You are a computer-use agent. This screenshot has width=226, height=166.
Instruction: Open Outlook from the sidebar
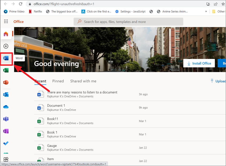(6, 95)
